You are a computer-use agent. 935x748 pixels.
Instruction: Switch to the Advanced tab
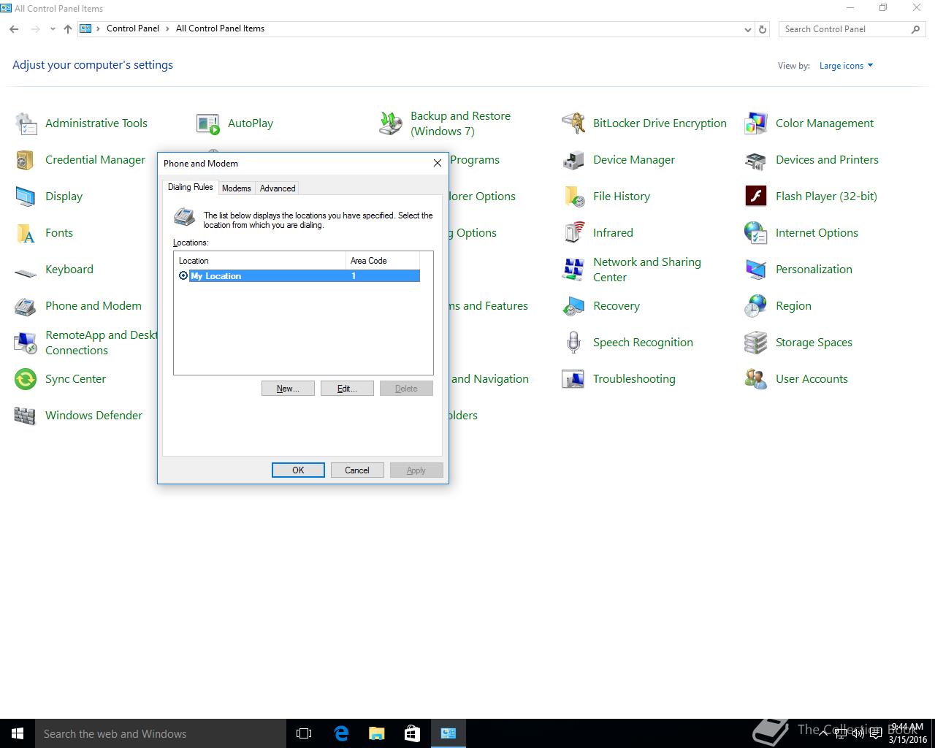[x=278, y=188]
